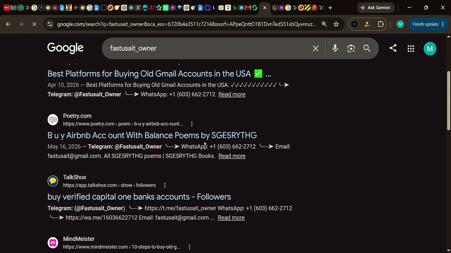
Task: Go to the Google logo homepage
Action: [x=65, y=48]
